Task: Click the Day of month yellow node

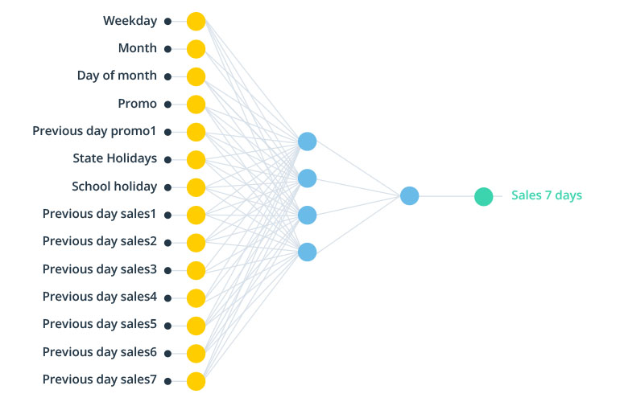Action: 196,76
